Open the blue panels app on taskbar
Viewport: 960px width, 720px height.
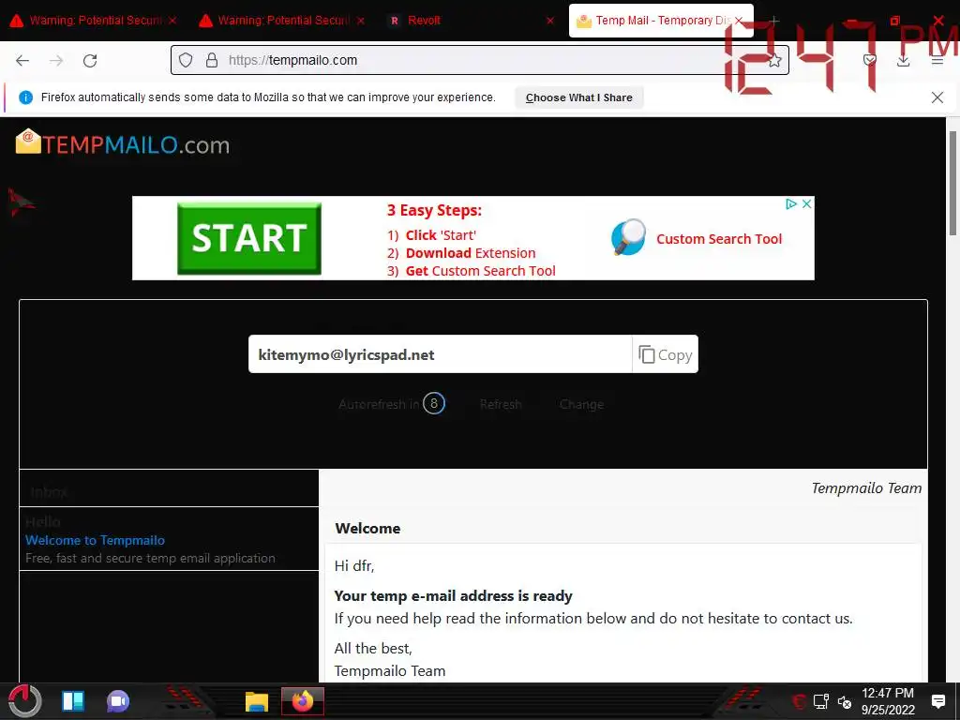click(73, 701)
